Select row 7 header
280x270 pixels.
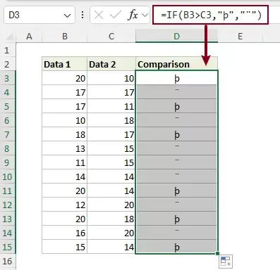(x=8, y=134)
